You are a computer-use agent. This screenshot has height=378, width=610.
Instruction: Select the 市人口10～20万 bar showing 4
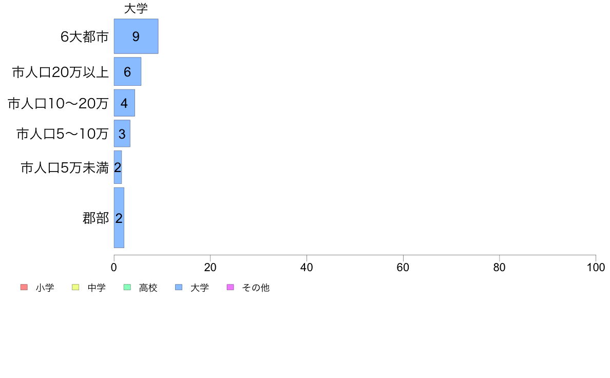(124, 103)
